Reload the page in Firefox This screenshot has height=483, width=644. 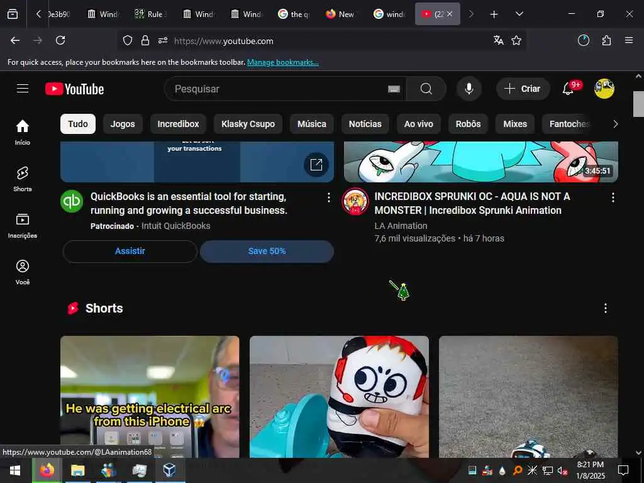[60, 40]
